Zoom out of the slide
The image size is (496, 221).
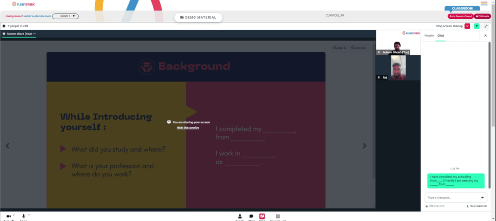click(x=358, y=48)
